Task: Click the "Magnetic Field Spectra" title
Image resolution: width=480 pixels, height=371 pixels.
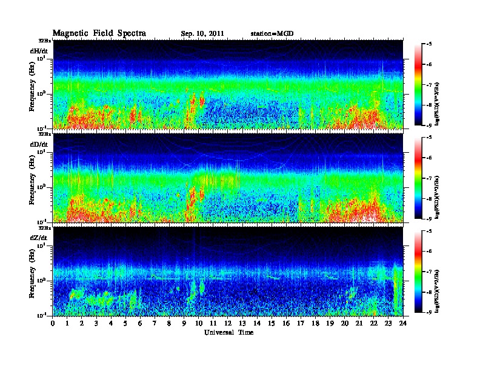Action: click(99, 33)
